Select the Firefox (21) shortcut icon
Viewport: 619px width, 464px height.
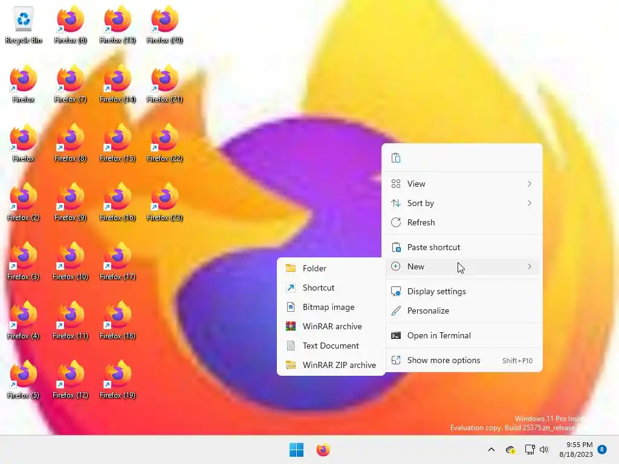coord(164,83)
